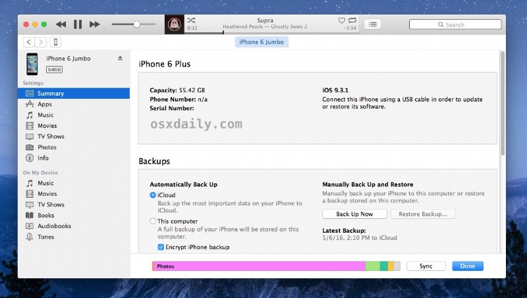The width and height of the screenshot is (527, 298).
Task: Open TV Shows under Settings
Action: [74, 136]
